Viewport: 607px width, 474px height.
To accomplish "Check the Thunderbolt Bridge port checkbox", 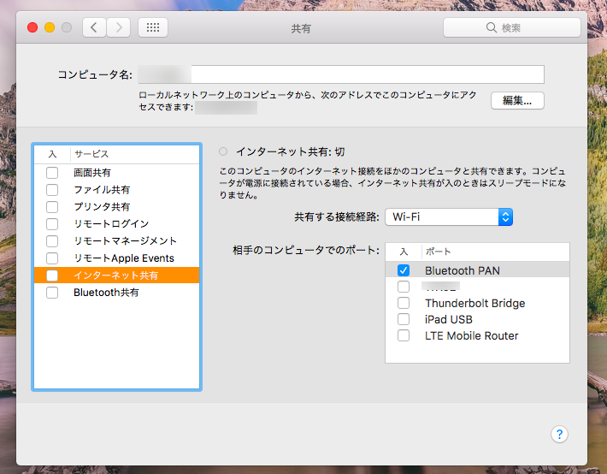I will pyautogui.click(x=404, y=303).
